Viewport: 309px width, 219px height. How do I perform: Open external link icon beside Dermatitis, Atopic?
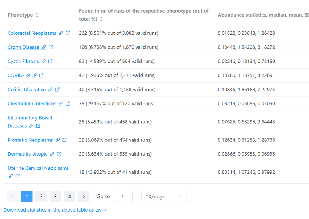pyautogui.click(x=59, y=154)
